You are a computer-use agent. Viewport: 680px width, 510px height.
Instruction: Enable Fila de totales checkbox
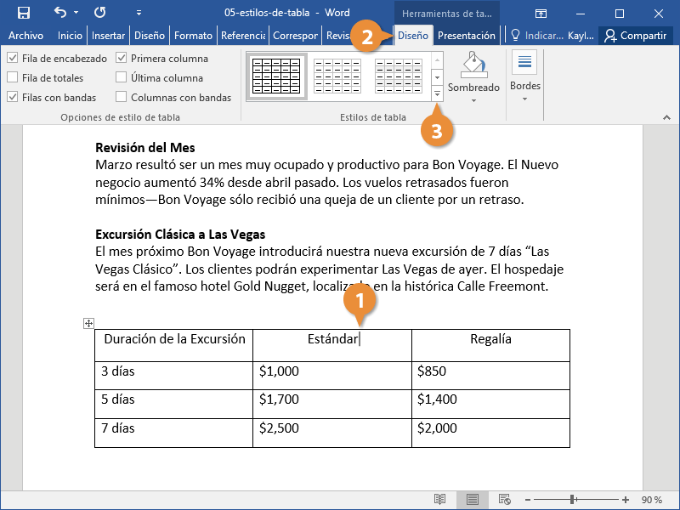coord(13,77)
